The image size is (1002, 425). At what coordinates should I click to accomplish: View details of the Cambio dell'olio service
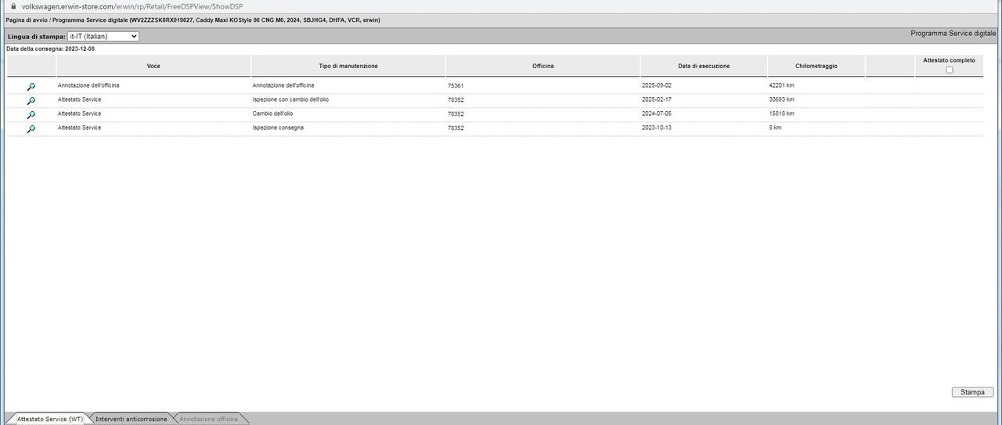point(31,115)
